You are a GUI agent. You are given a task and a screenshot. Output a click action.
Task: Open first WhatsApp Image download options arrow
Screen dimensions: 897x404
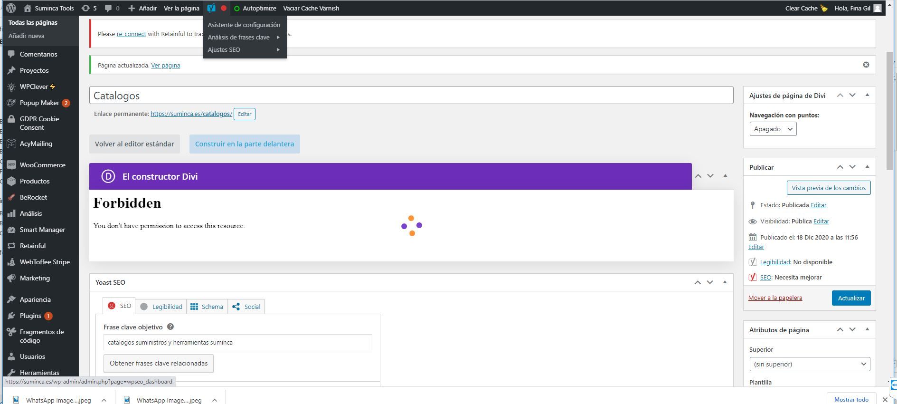coord(104,400)
